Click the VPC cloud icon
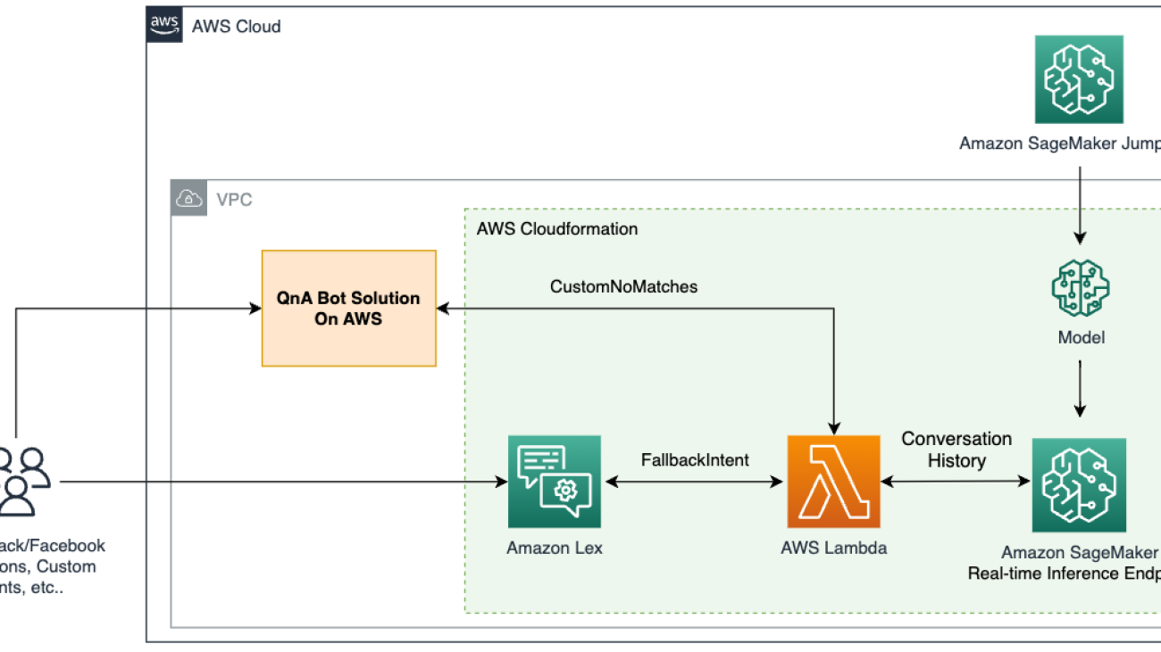This screenshot has height=652, width=1161. 188,198
